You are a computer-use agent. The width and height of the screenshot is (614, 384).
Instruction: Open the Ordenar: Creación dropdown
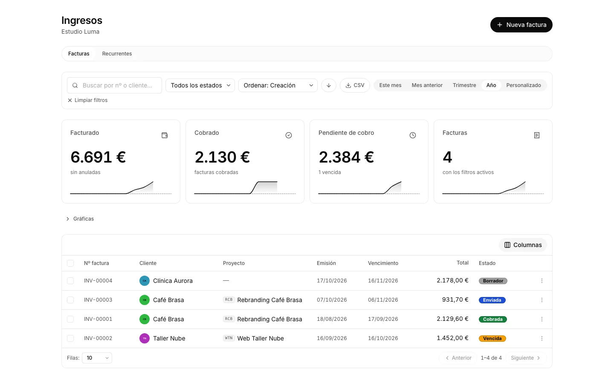(x=278, y=85)
